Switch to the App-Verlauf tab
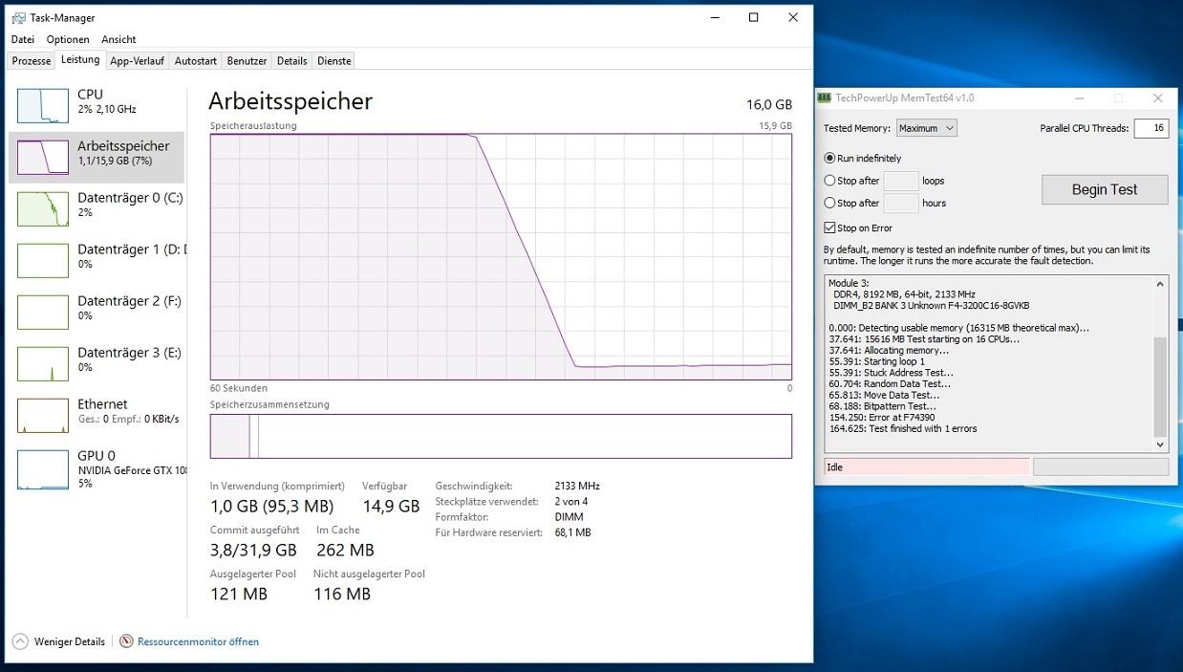This screenshot has width=1183, height=672. point(137,60)
